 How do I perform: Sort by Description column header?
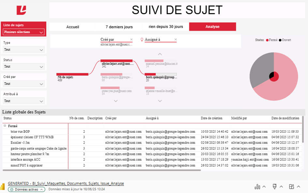[95, 118]
